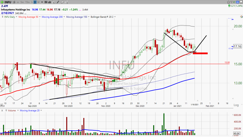Open the volume Moving Average 20 dropdown
Image resolution: width=243 pixels, height=137 pixels.
[x=41, y=110]
